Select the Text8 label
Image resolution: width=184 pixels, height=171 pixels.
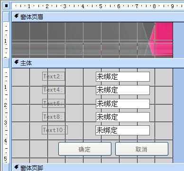point(54,117)
